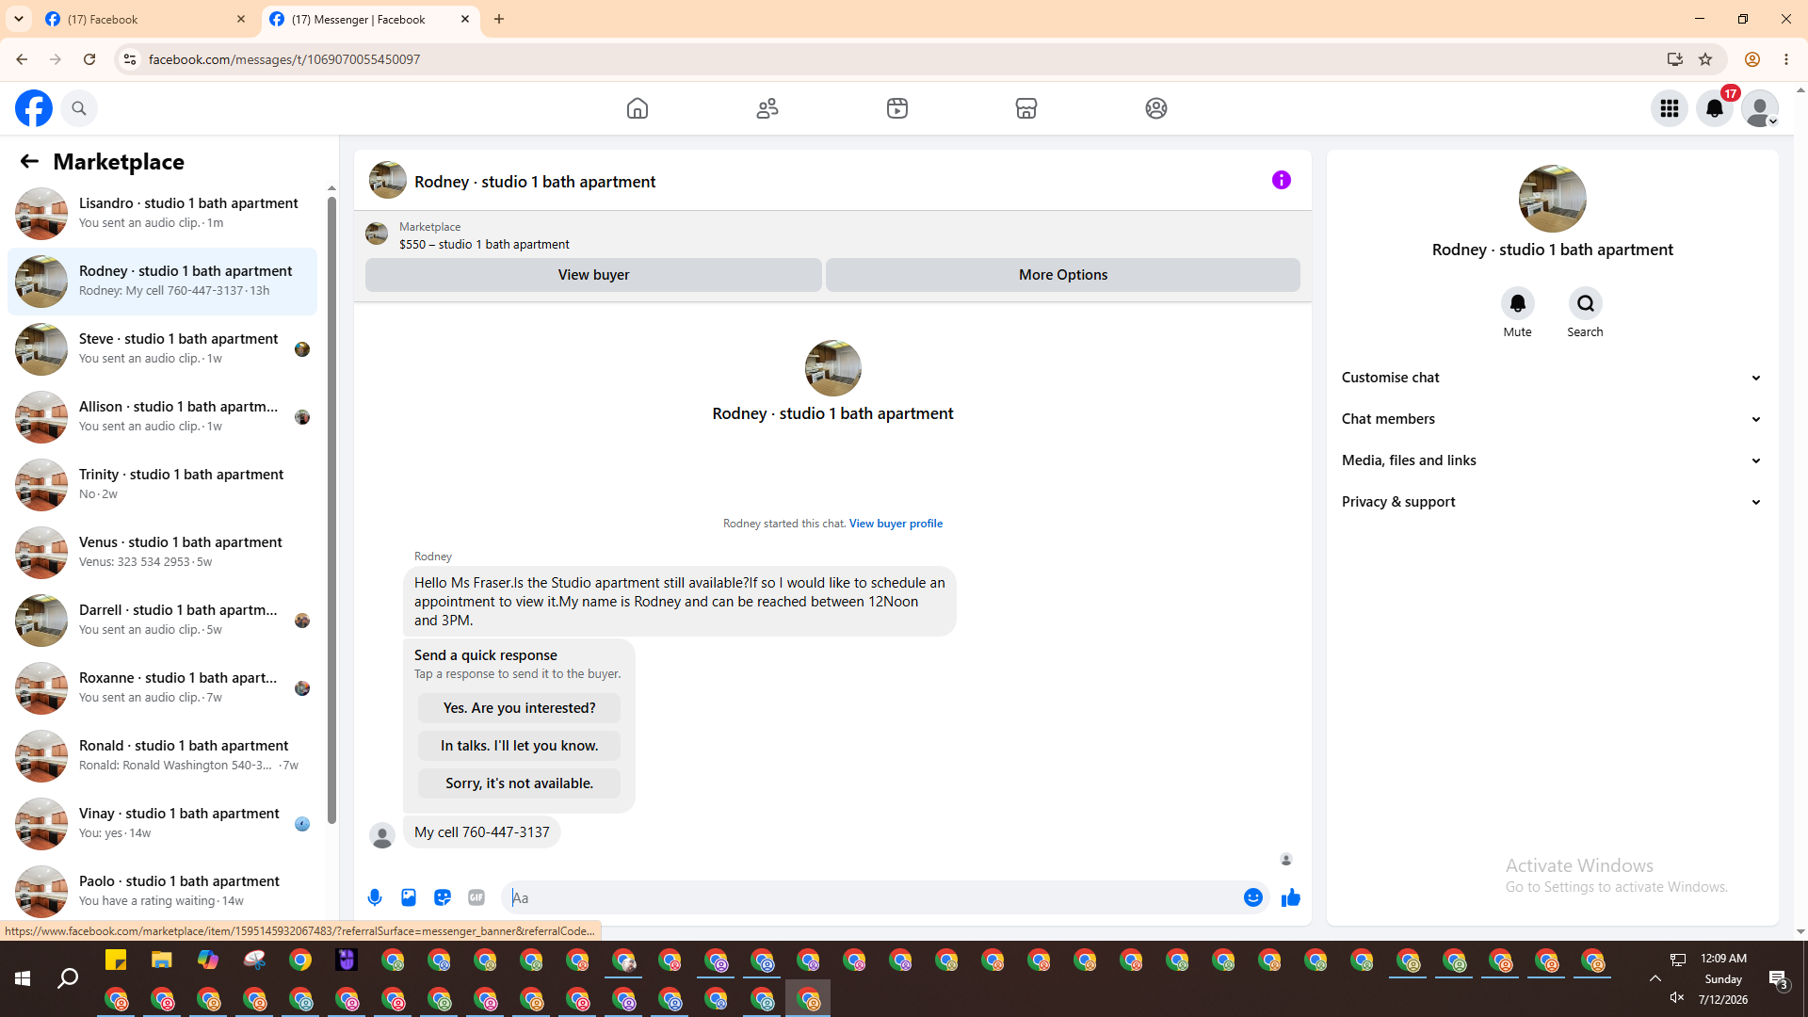Click View buyer button

[593, 275]
